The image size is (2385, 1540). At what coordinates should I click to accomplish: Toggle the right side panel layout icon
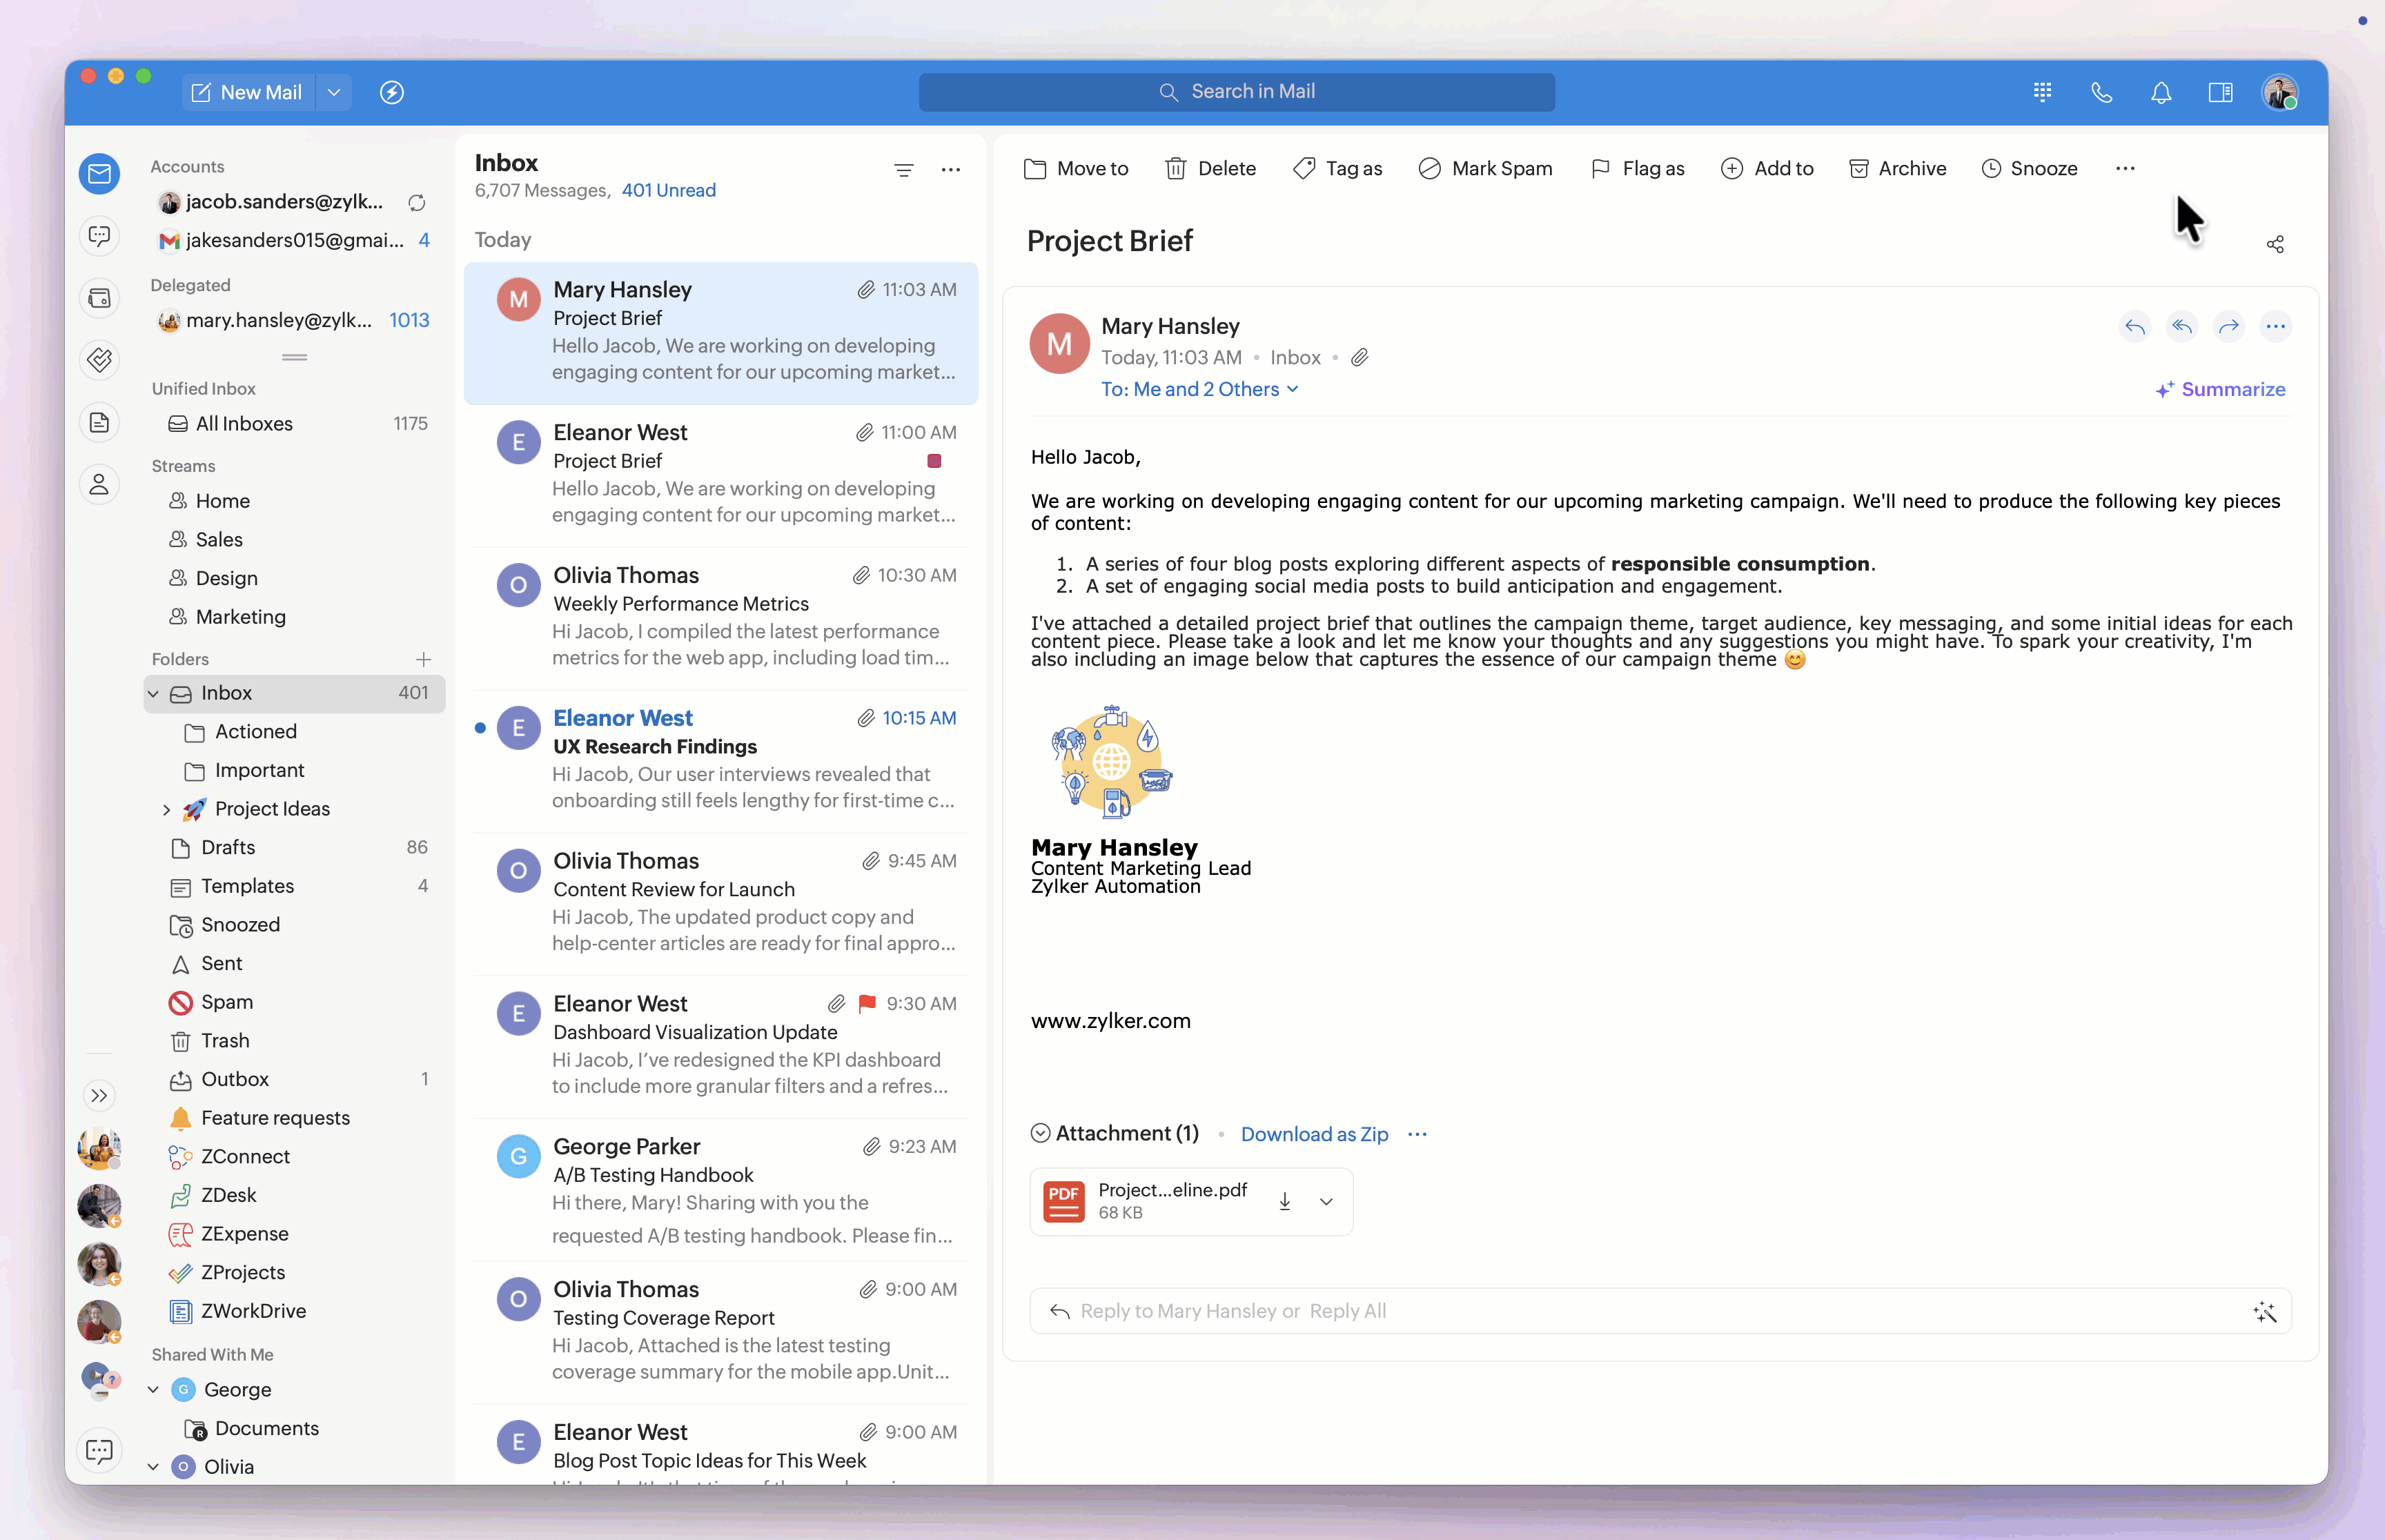click(2220, 92)
